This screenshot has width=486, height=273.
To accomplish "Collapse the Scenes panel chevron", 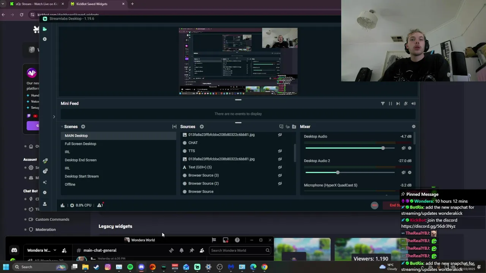I will pyautogui.click(x=62, y=127).
